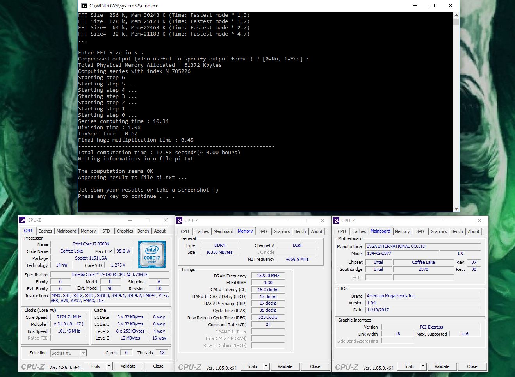Select the SPD tab in the left CPU-Z window
Image resolution: width=515 pixels, height=377 pixels.
tap(106, 231)
